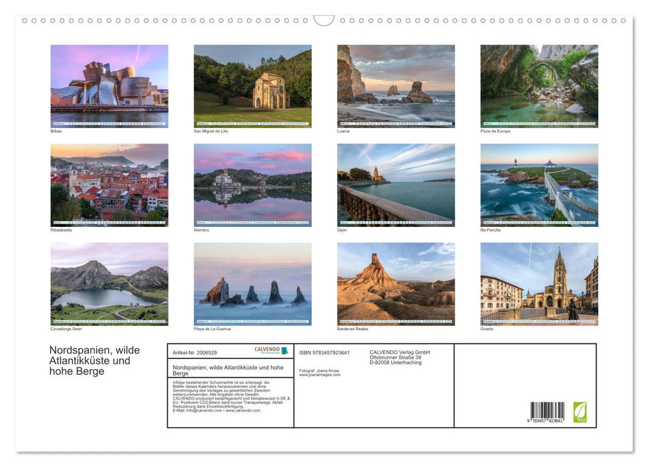648x467 pixels.
Task: Open the Illa Pancha footbridge image
Action: [539, 180]
